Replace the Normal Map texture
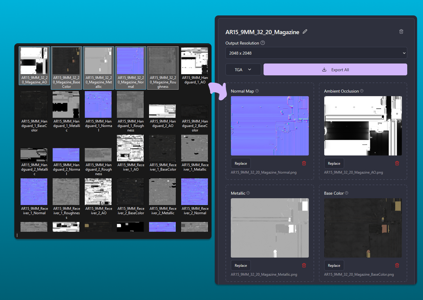 point(241,164)
